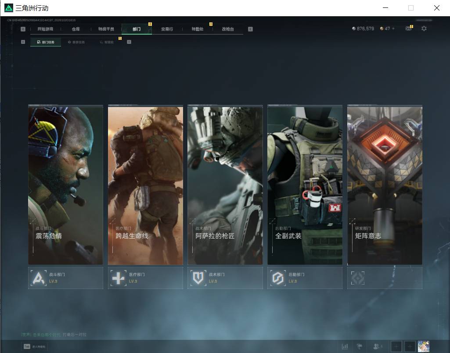
Task: Switch to the 开始游戏 tab
Action: (x=45, y=29)
